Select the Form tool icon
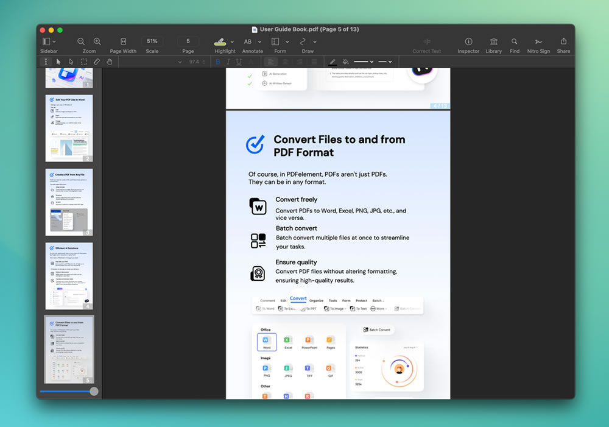This screenshot has height=427, width=609. point(275,41)
